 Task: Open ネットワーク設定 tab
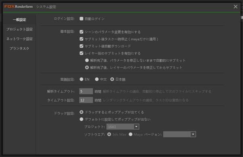click(19, 39)
